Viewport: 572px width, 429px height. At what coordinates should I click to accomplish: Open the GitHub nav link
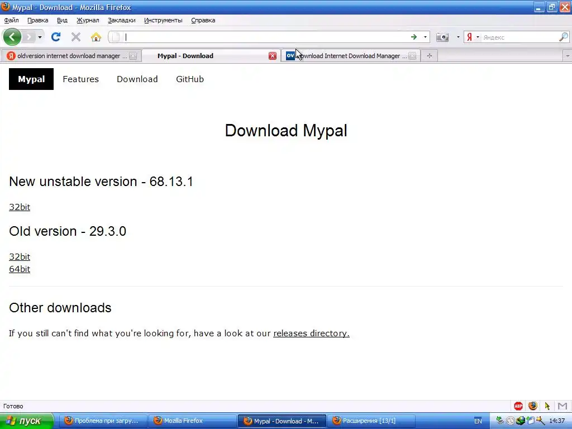(190, 79)
